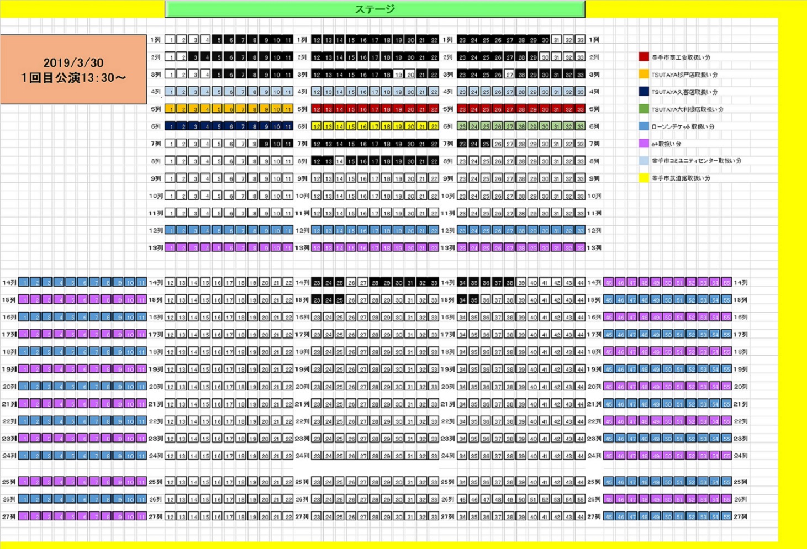Click seat 1 in row 27列
Screen dimensions: 807x549
(x=24, y=516)
